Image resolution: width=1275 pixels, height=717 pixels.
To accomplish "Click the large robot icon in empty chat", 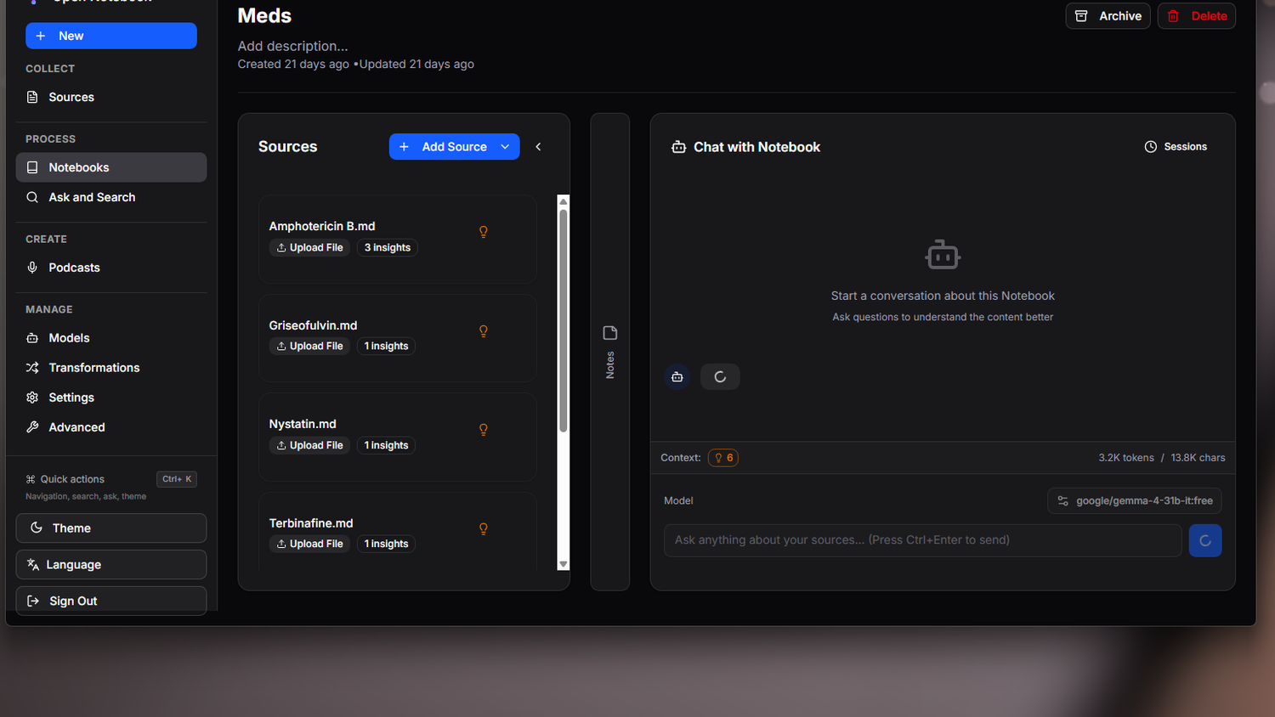I will click(x=943, y=255).
